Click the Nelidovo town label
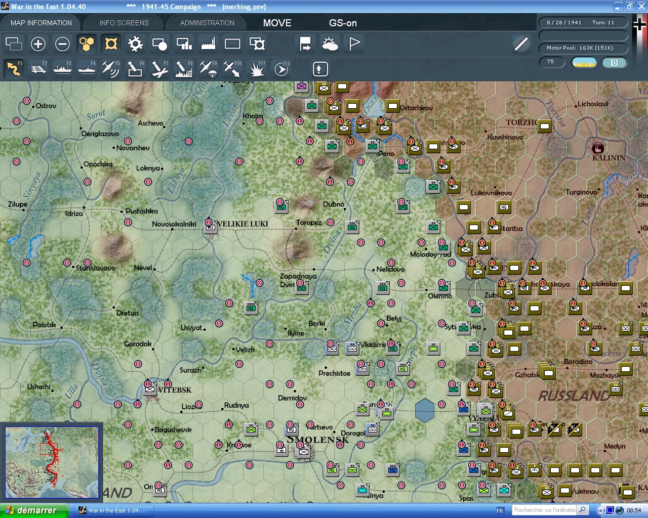 (390, 269)
